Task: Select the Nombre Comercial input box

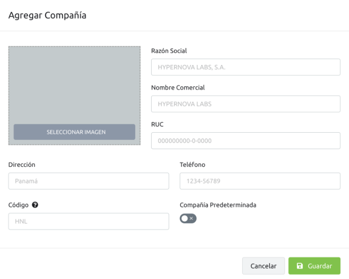Action: click(246, 104)
